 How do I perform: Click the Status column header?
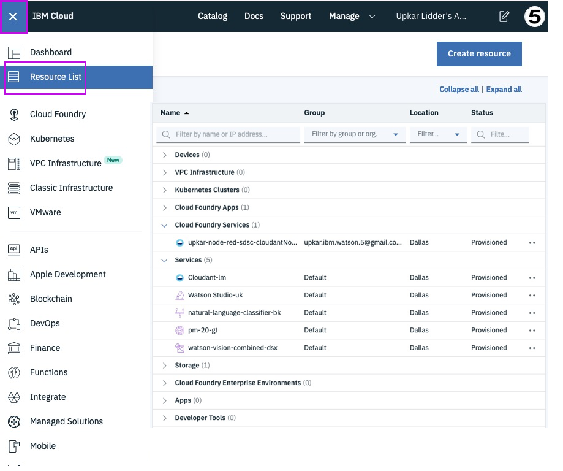click(x=482, y=113)
